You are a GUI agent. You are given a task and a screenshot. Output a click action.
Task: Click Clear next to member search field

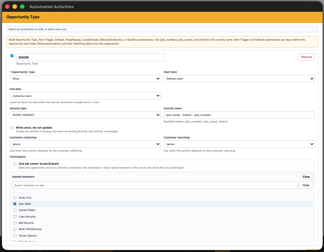[306, 185]
